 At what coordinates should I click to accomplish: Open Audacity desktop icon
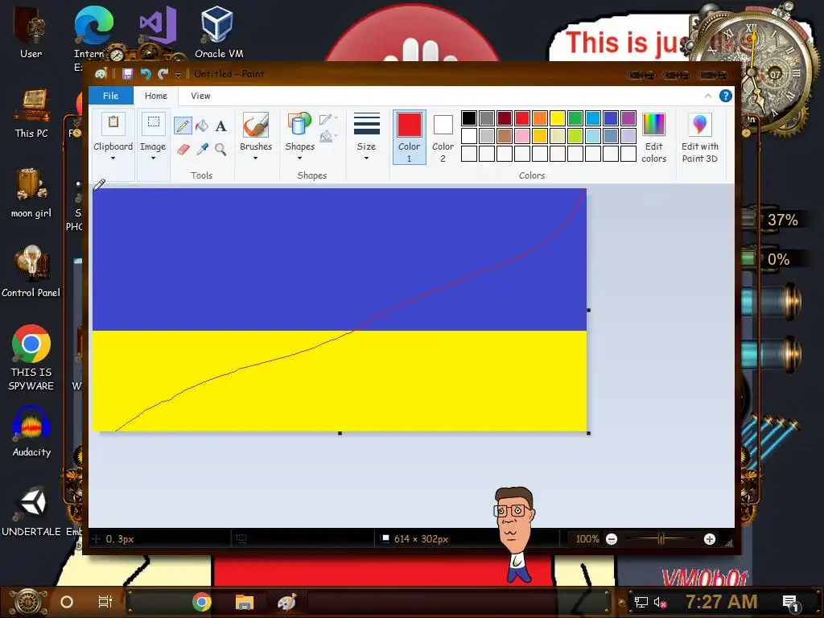click(31, 431)
